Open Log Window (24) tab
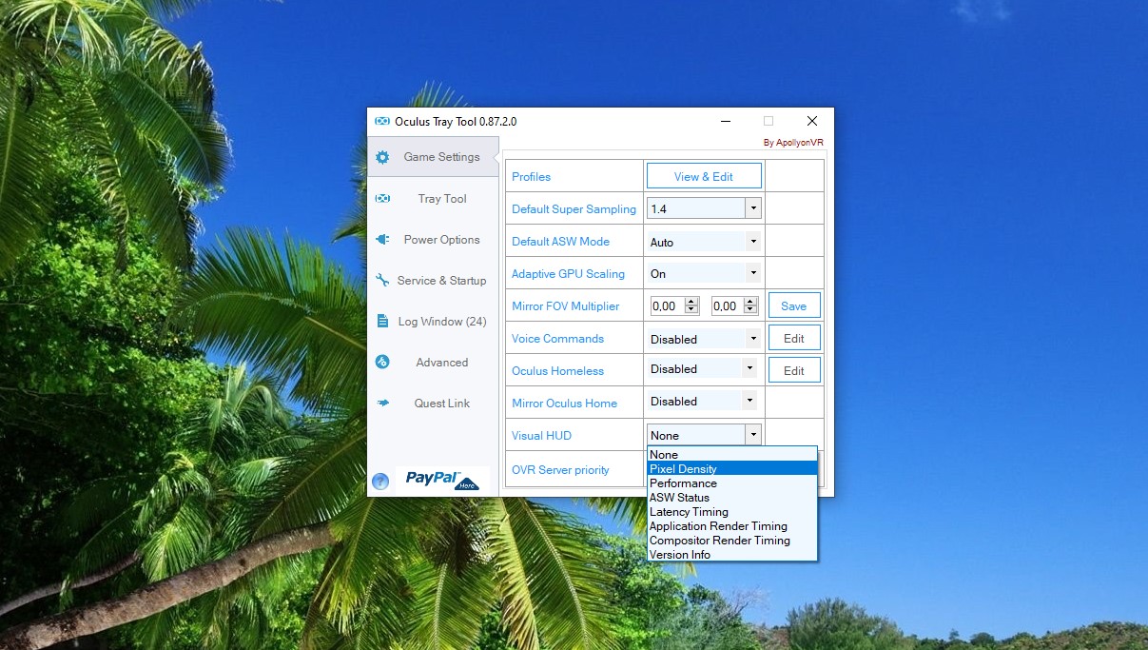 pyautogui.click(x=433, y=322)
